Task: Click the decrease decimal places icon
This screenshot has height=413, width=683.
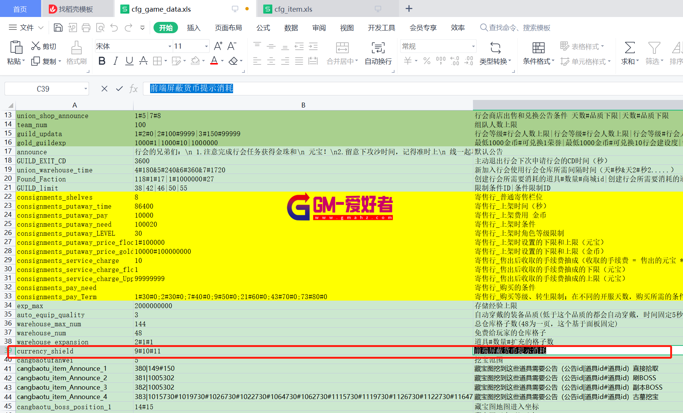Action: (468, 61)
